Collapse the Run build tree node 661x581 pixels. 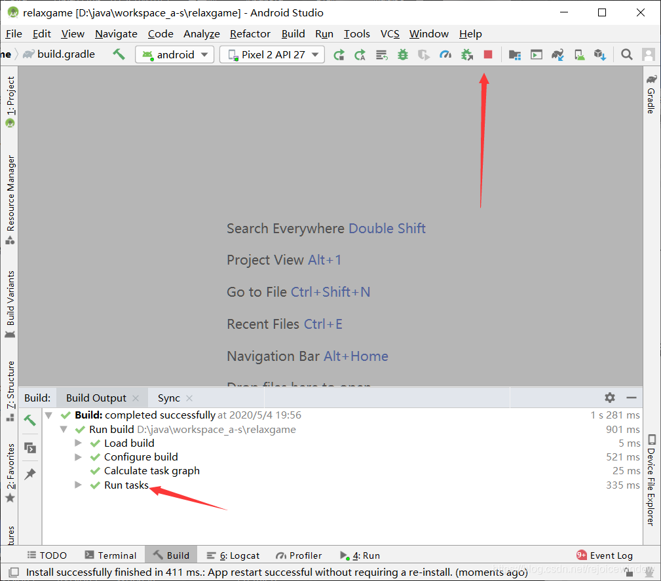[x=64, y=429]
